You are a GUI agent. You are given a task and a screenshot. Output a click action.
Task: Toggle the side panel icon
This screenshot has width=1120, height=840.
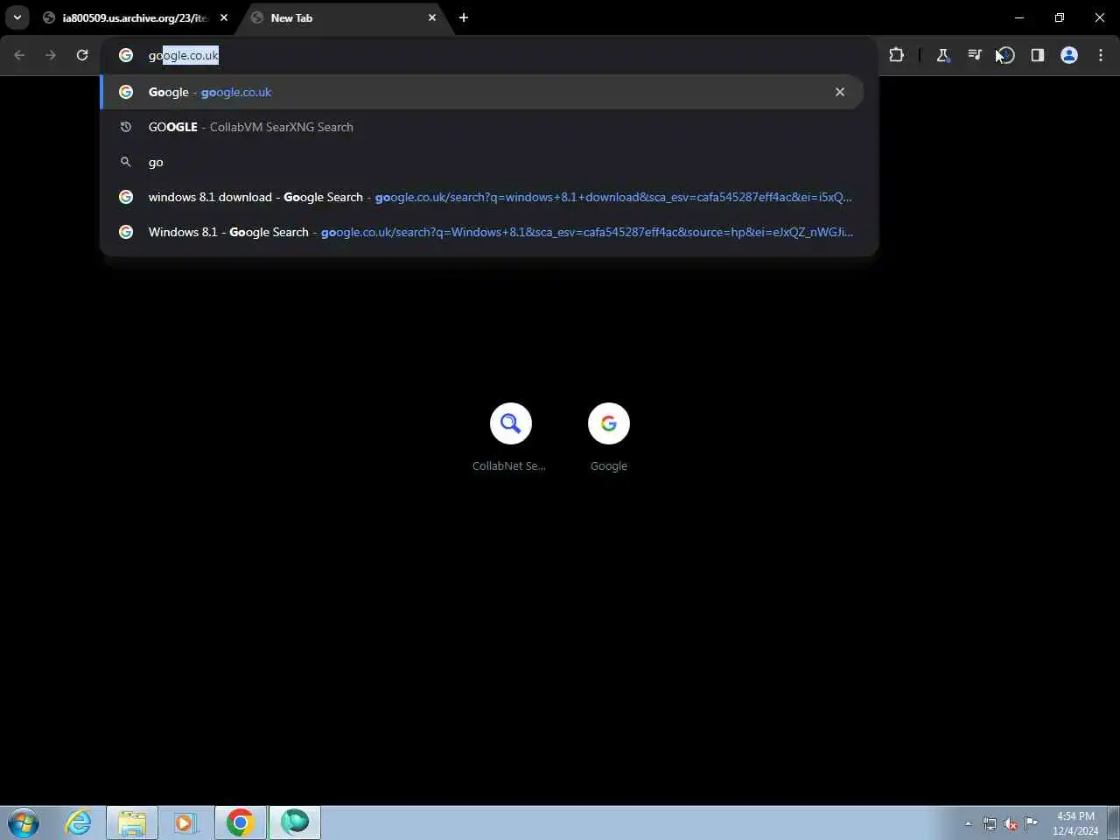(x=1037, y=55)
